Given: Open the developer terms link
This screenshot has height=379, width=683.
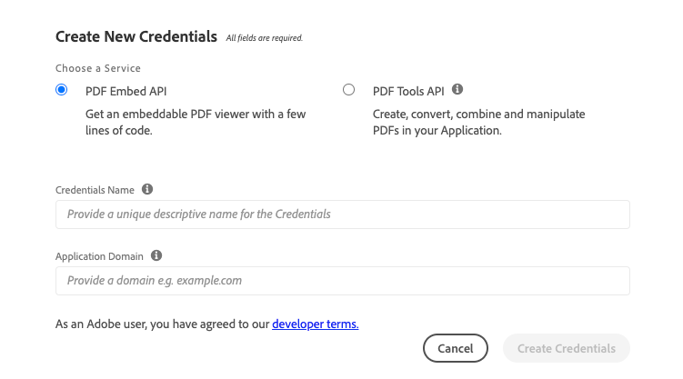Looking at the screenshot, I should coord(315,324).
